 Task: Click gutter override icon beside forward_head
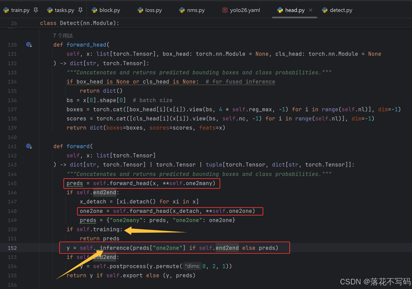coord(29,45)
